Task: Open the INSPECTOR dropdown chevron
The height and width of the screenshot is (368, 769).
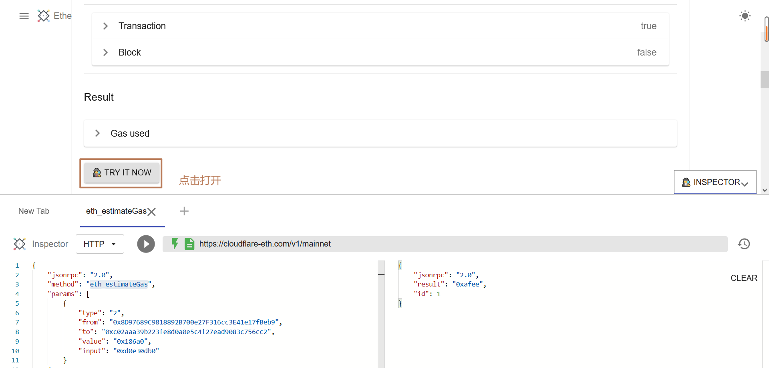Action: point(745,184)
